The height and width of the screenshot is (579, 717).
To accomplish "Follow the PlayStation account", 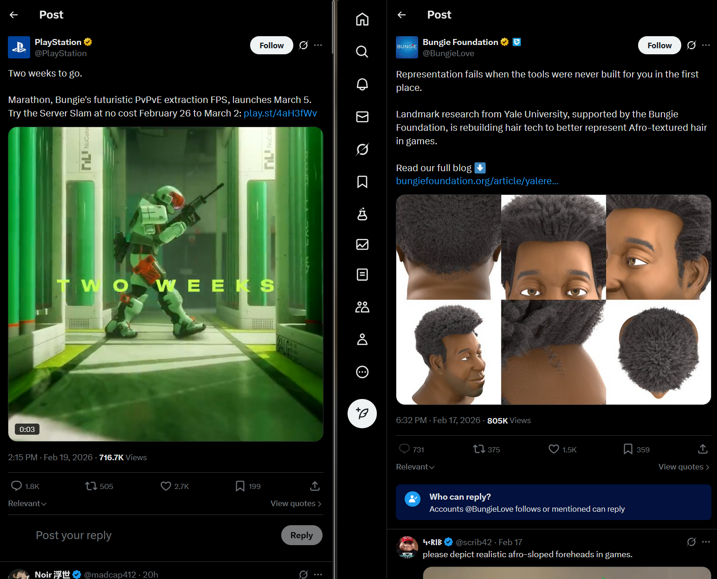I will click(x=271, y=45).
